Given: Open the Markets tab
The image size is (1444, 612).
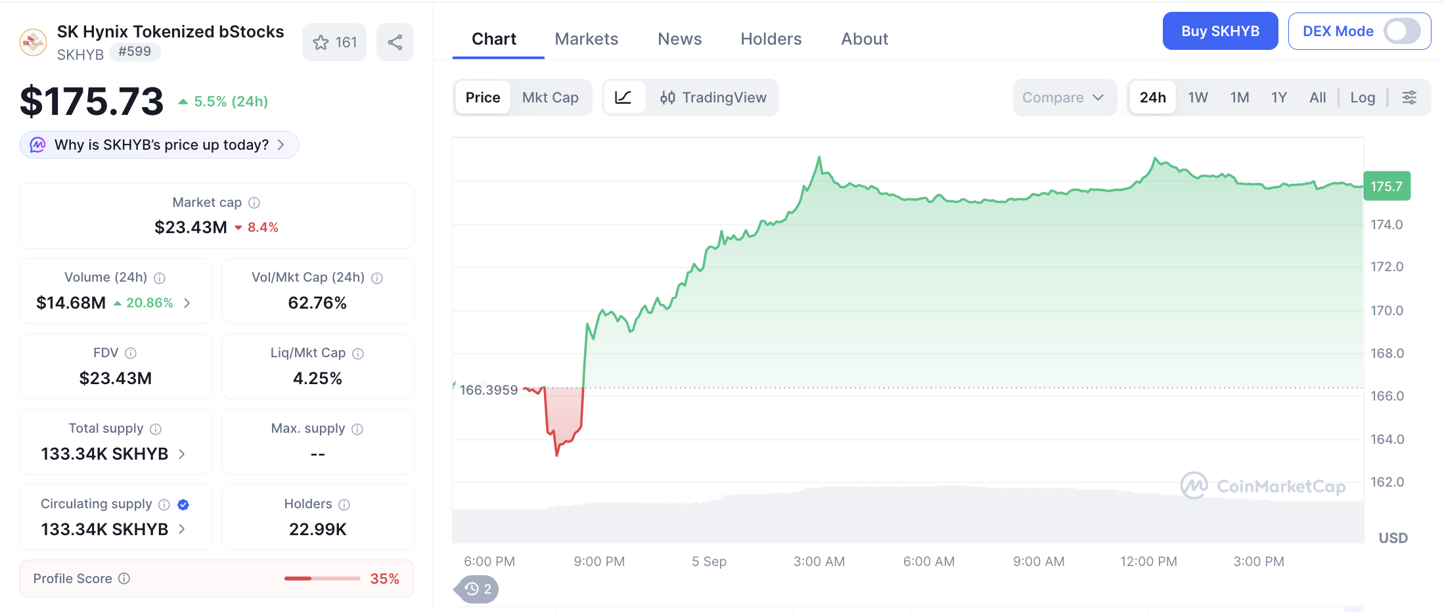Looking at the screenshot, I should (586, 39).
